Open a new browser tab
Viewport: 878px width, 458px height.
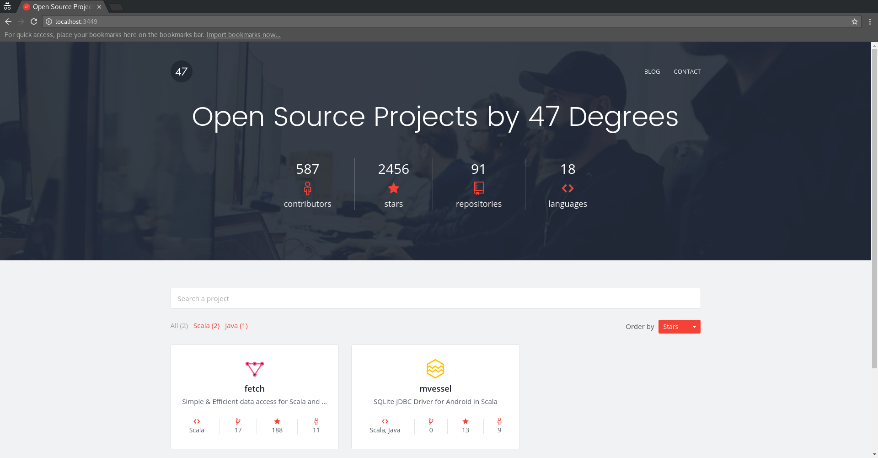click(x=117, y=7)
